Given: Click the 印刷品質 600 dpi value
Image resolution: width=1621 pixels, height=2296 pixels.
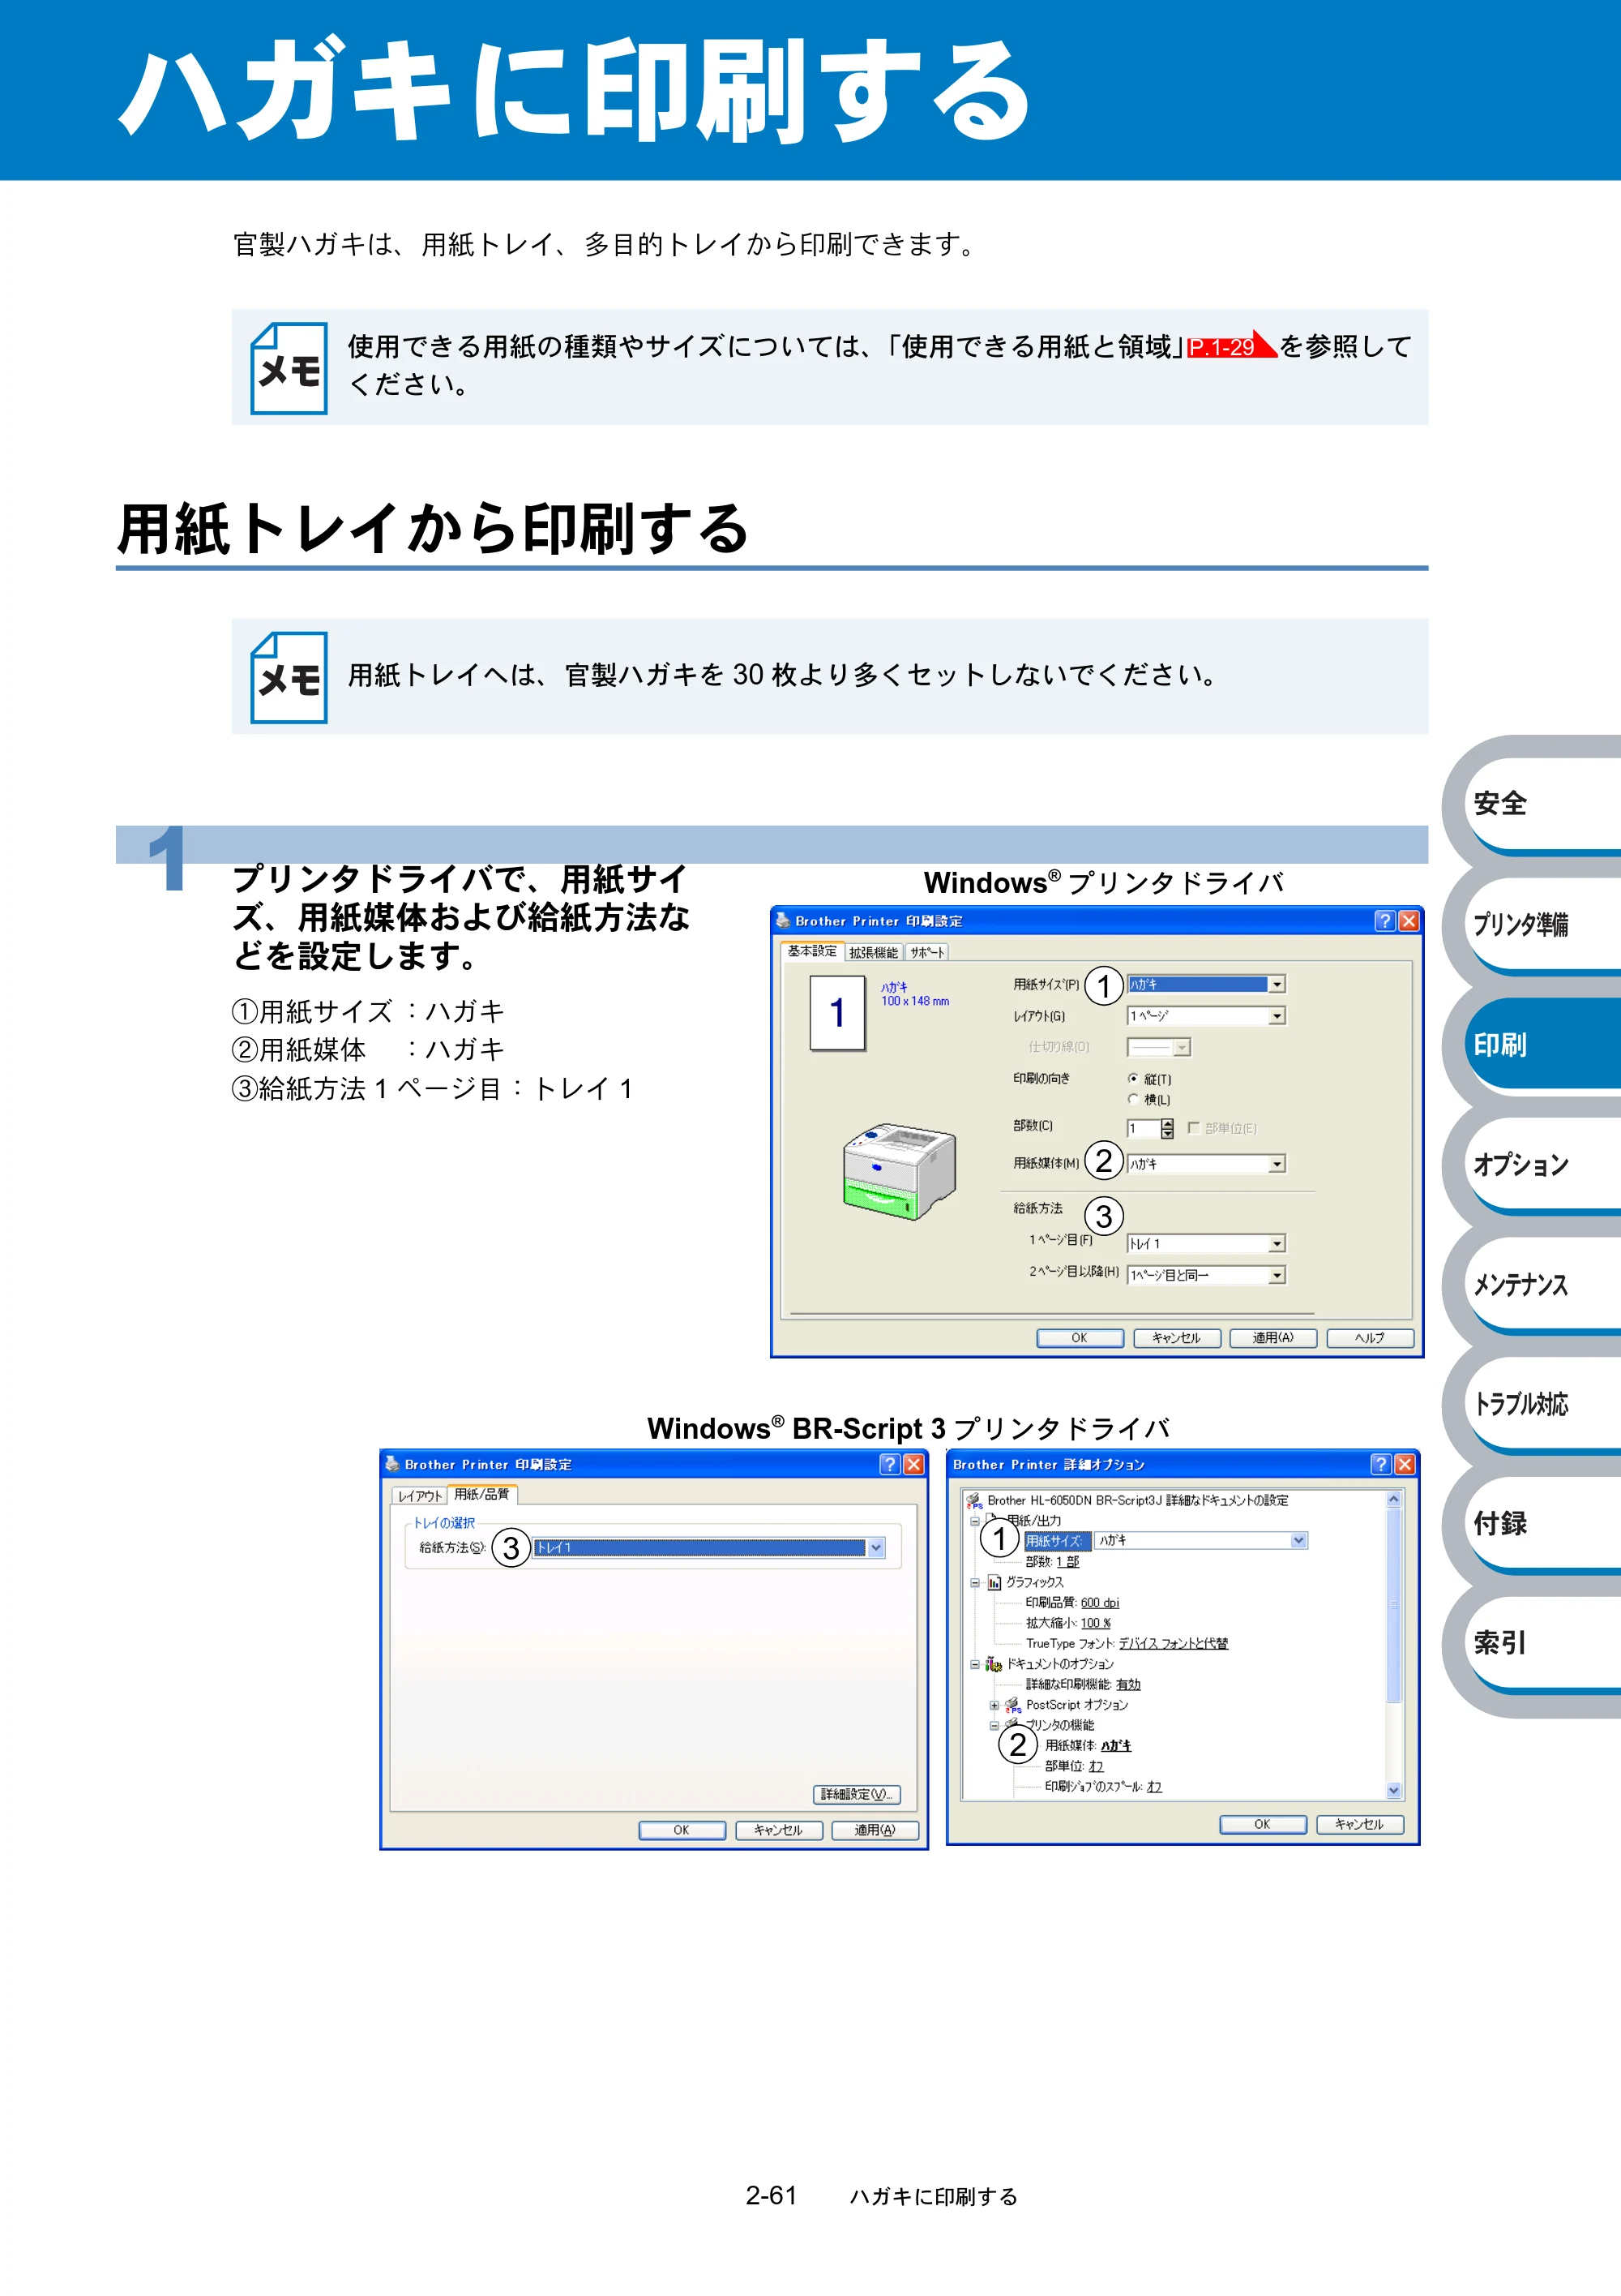Looking at the screenshot, I should pos(1099,1603).
